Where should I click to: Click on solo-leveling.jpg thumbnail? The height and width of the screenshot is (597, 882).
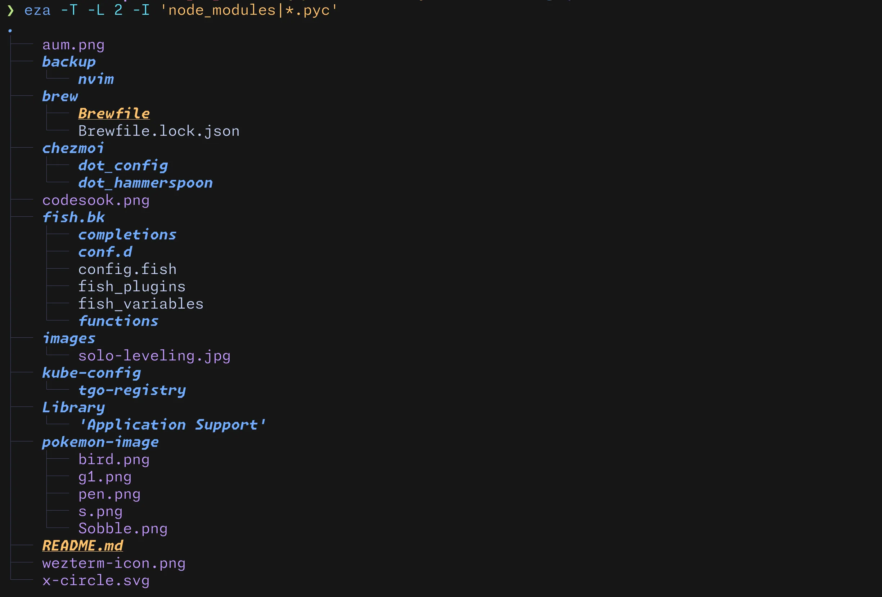tap(154, 355)
